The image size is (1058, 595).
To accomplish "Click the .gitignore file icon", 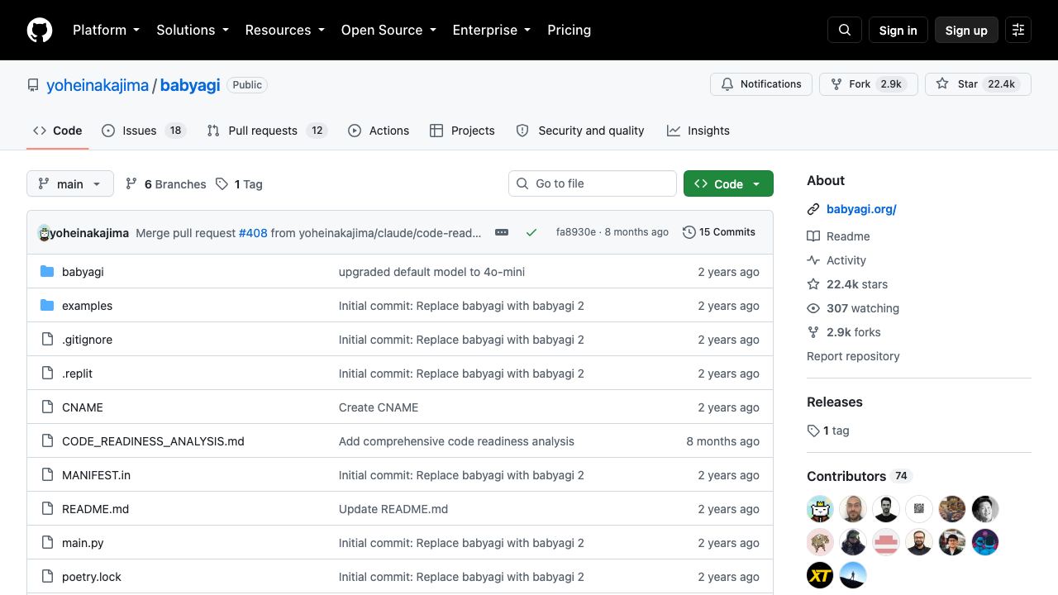I will tap(47, 340).
